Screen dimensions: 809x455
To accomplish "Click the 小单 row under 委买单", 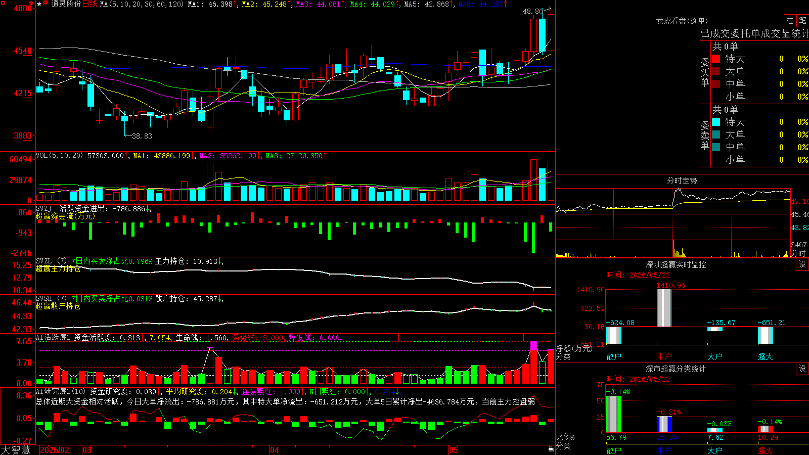I will 760,97.
